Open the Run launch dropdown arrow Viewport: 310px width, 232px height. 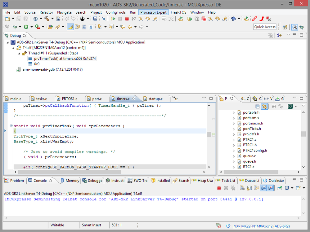click(x=31, y=27)
